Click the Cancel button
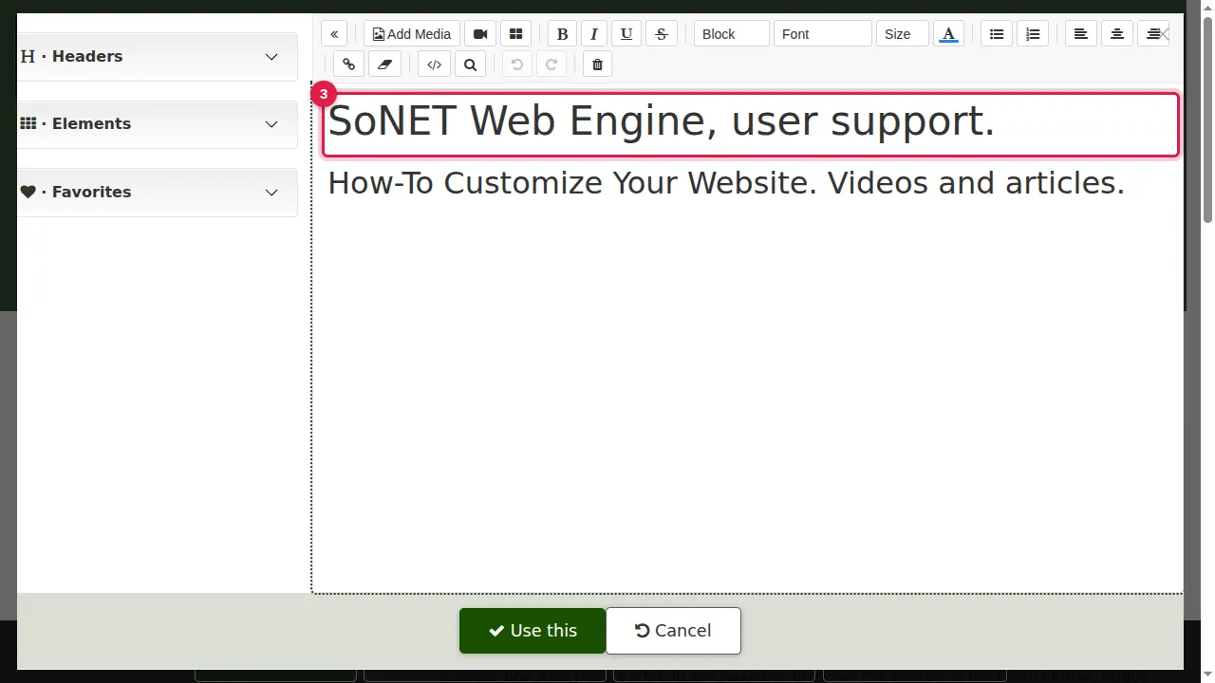Screen dimensions: 1215x683 673,631
